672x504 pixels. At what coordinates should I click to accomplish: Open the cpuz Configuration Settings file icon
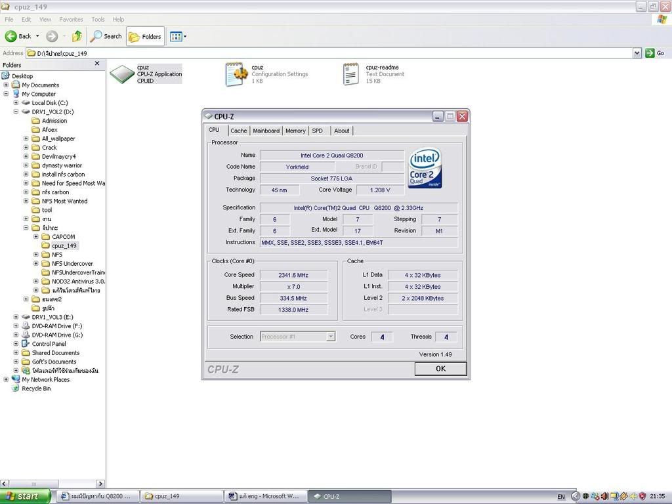[x=236, y=74]
